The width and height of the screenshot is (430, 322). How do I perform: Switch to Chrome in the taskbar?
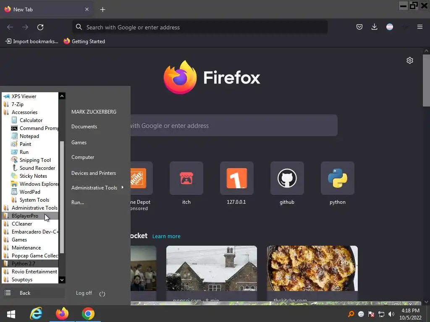coord(88,314)
